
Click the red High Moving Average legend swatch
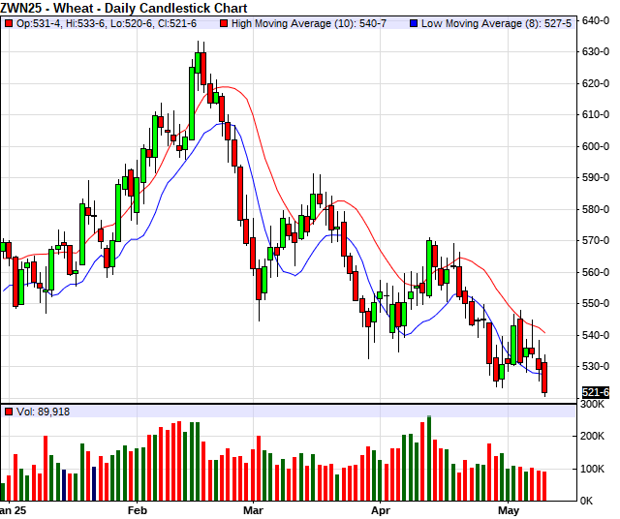click(x=222, y=21)
